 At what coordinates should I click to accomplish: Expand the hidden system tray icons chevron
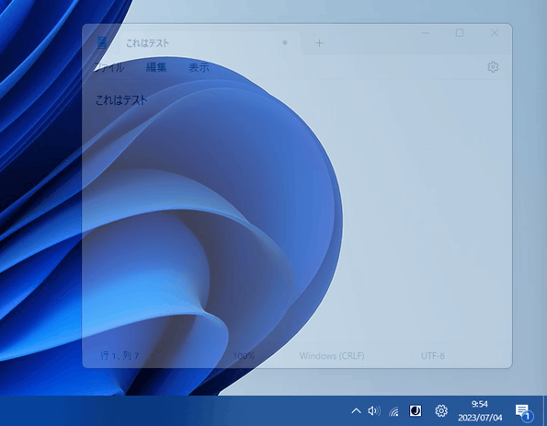(356, 410)
